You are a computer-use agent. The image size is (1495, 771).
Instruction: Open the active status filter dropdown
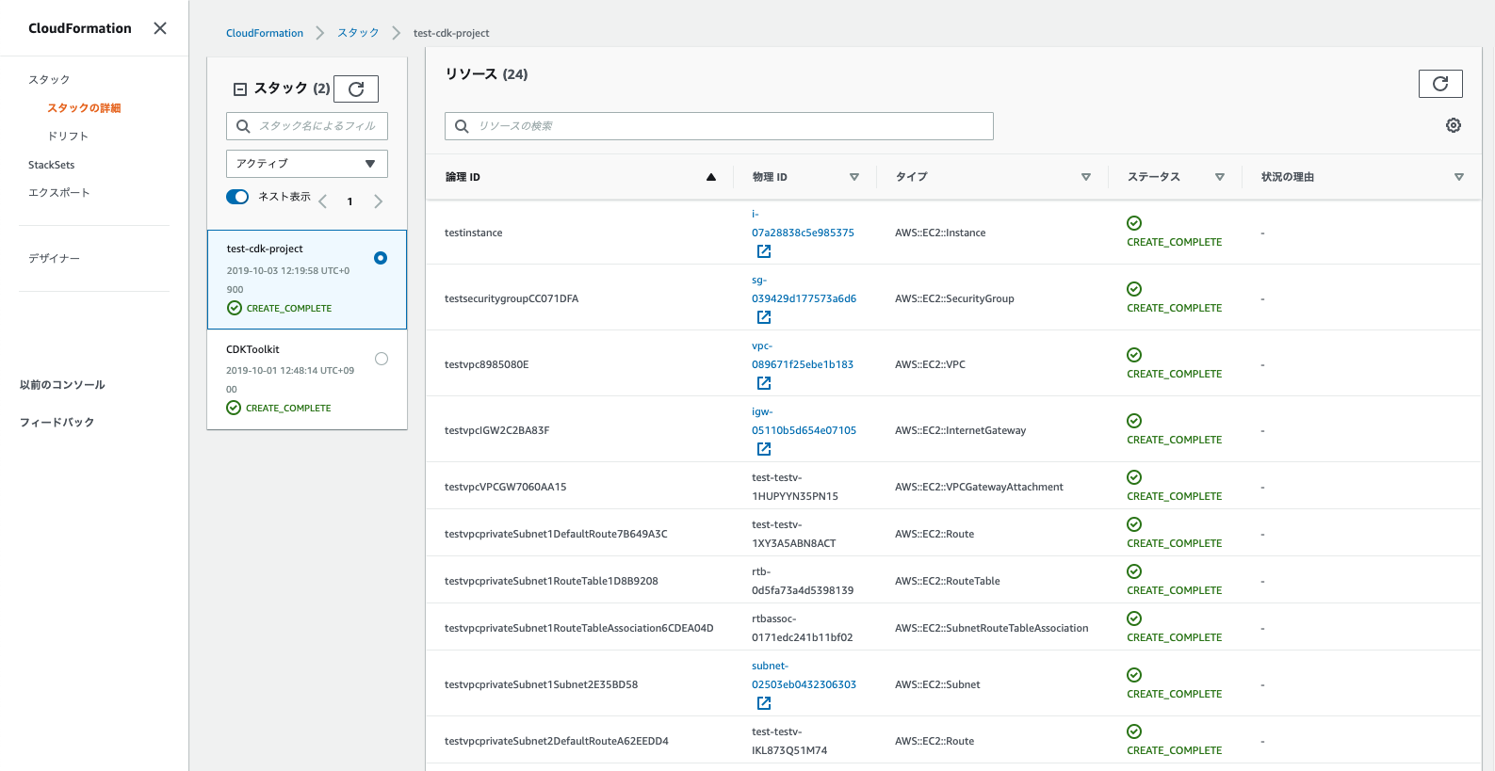[307, 164]
